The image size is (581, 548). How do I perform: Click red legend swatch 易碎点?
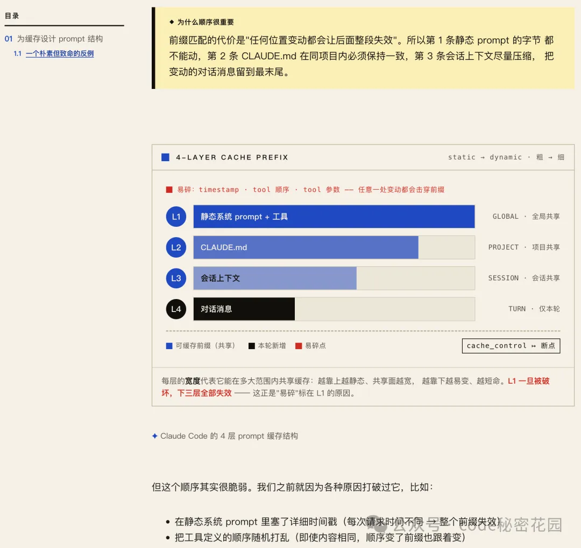point(299,346)
